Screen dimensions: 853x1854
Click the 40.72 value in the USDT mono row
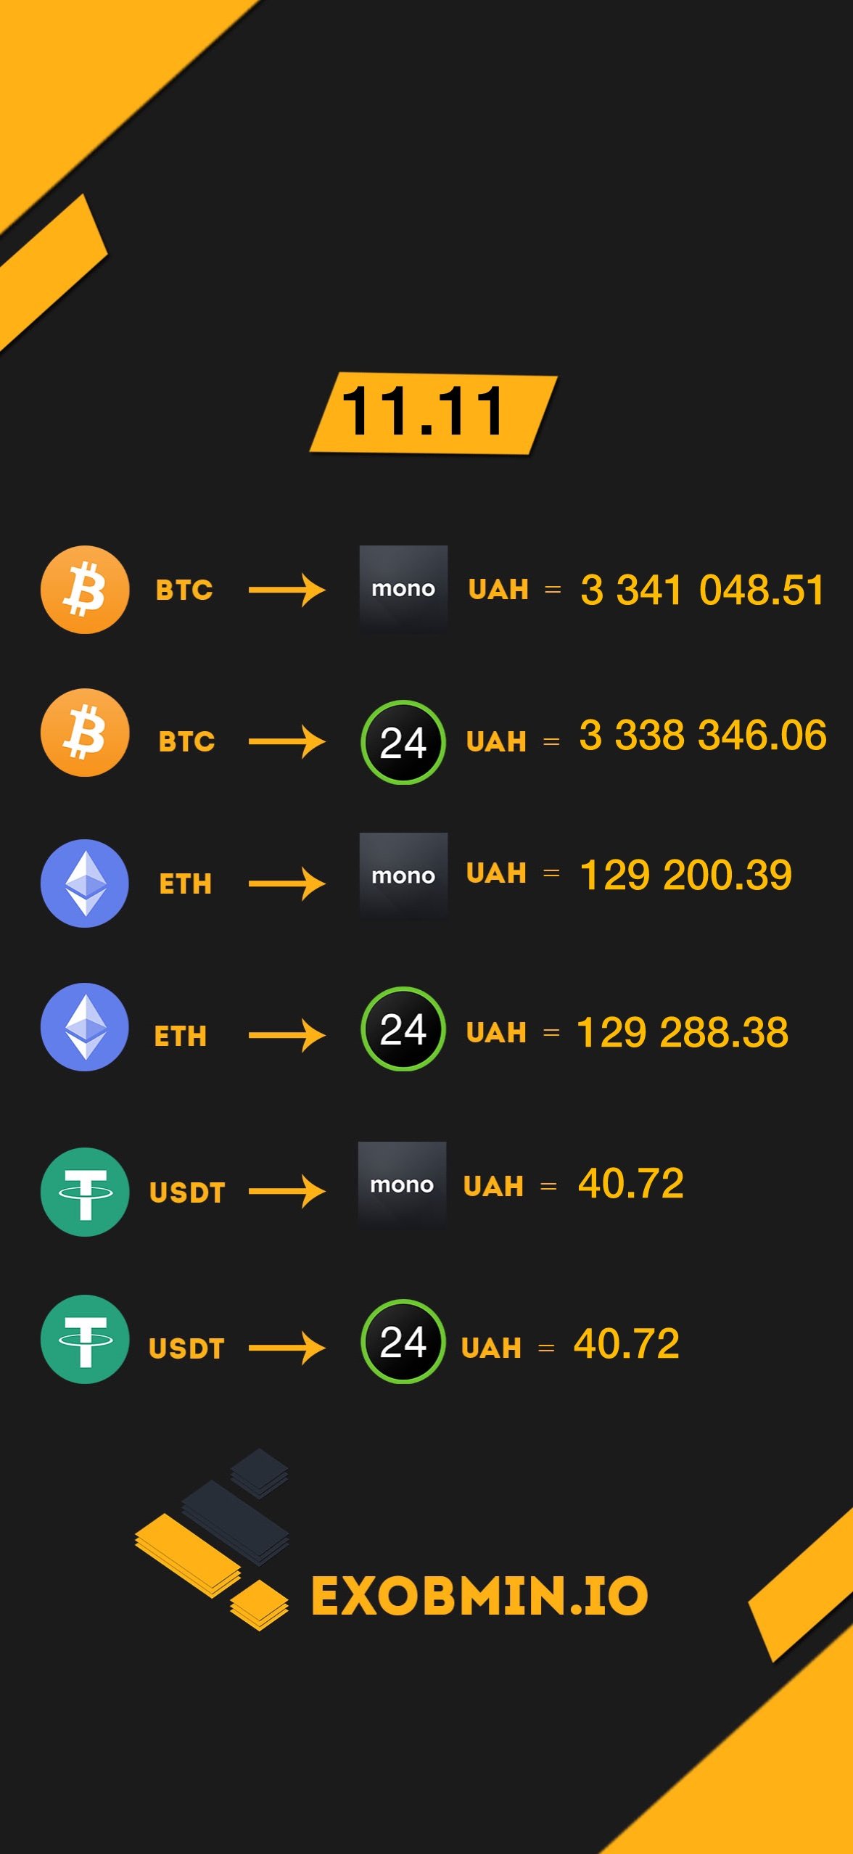point(631,1184)
